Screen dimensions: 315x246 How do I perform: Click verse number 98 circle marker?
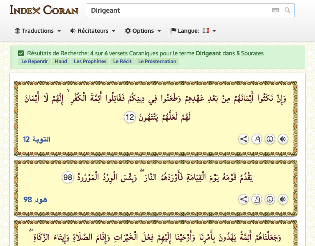pyautogui.click(x=68, y=177)
